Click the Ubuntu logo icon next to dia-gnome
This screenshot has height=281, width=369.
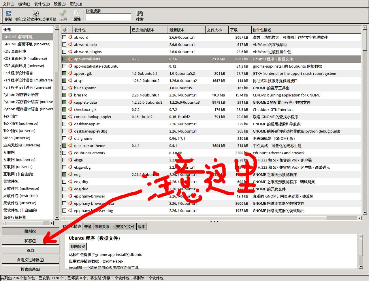click(70, 138)
